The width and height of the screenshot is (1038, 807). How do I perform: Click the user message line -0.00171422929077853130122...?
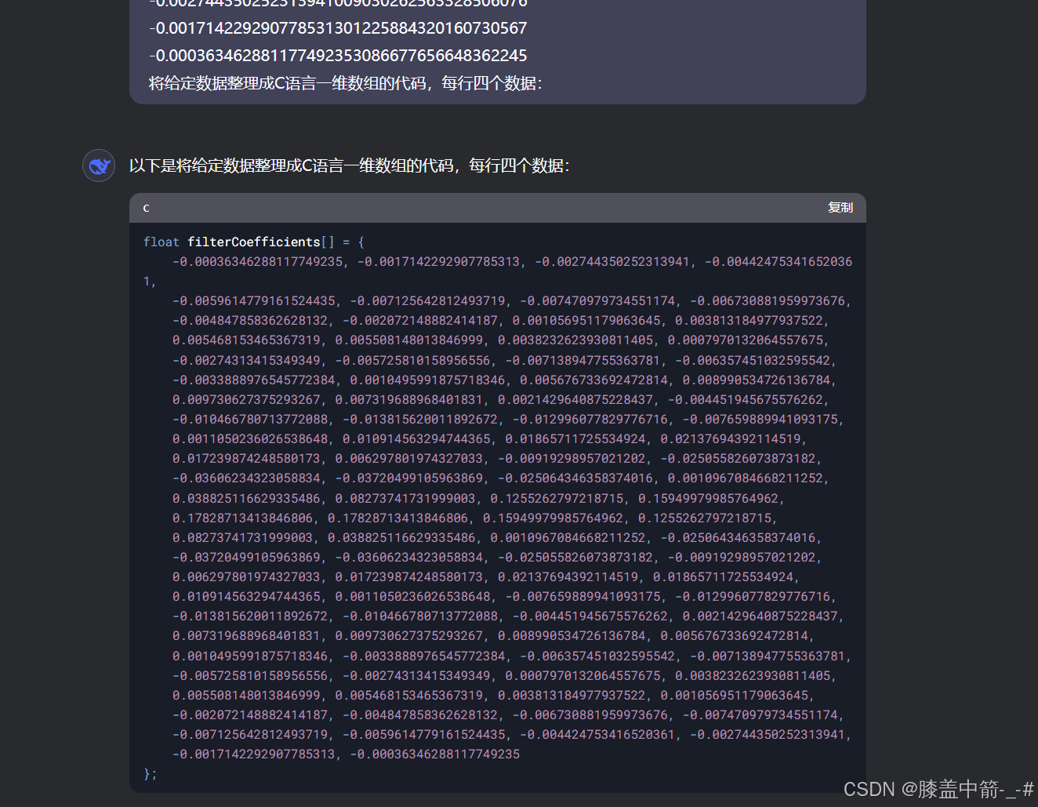(x=338, y=28)
